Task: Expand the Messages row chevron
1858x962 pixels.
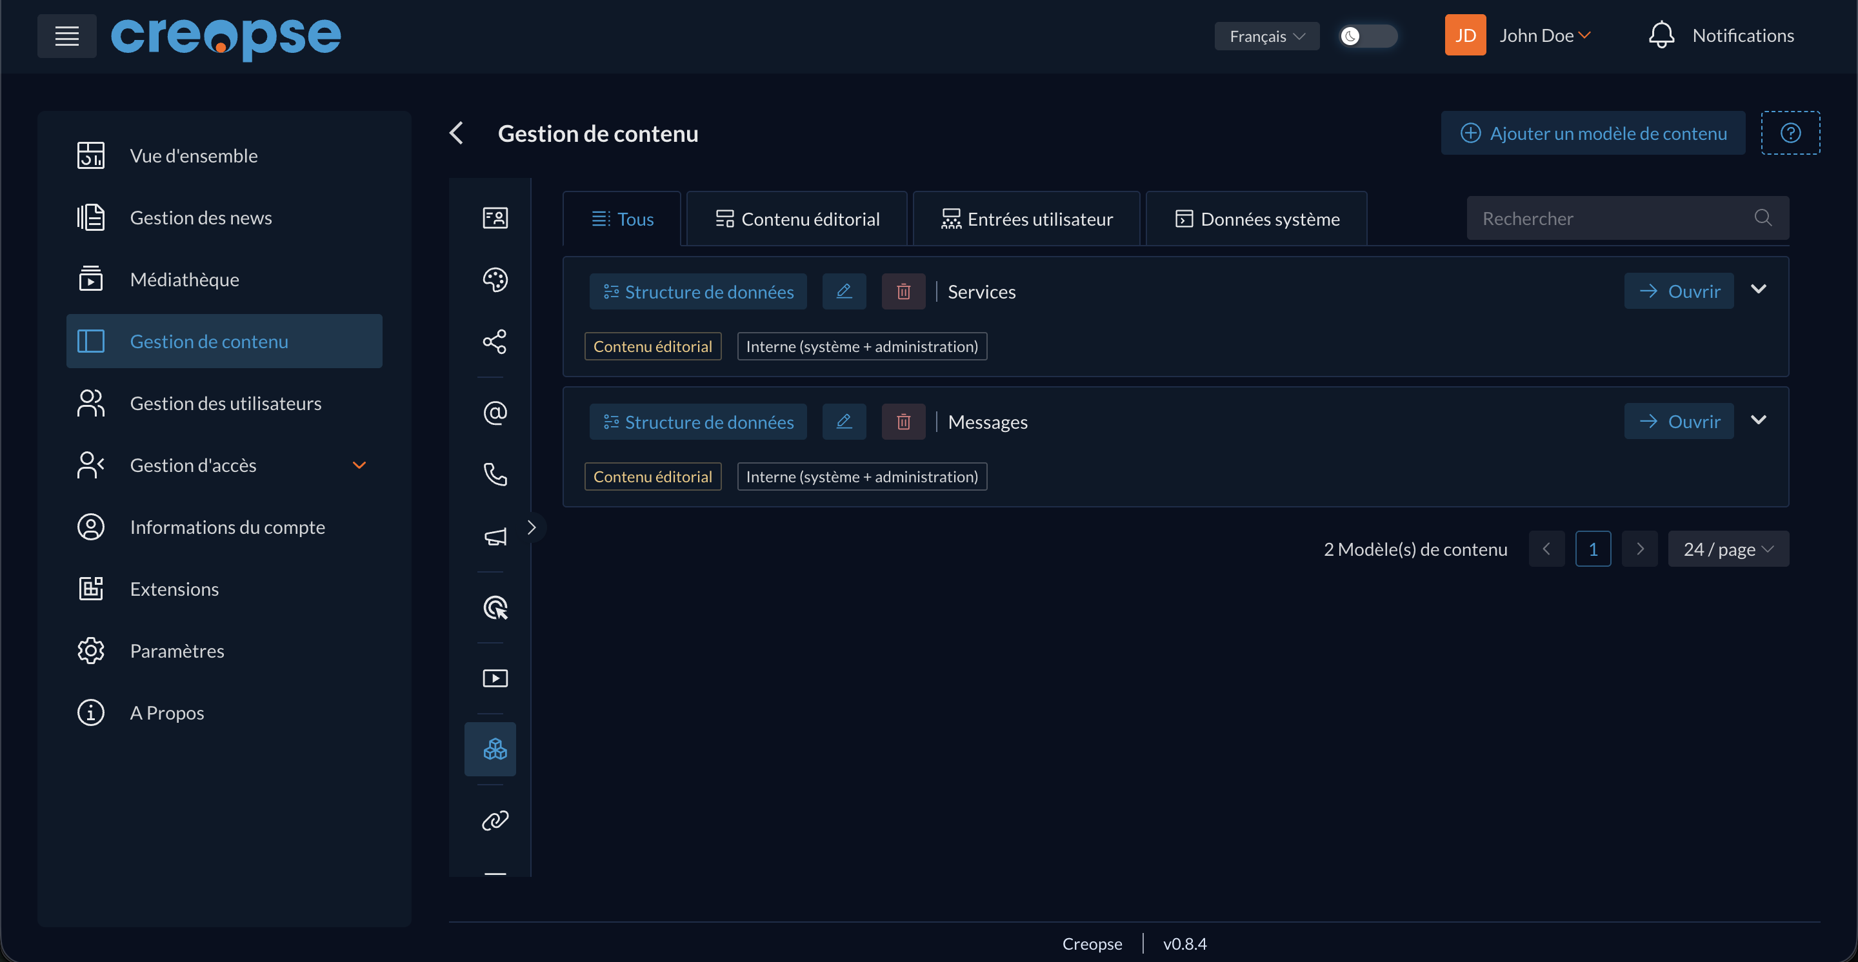Action: (x=1759, y=420)
